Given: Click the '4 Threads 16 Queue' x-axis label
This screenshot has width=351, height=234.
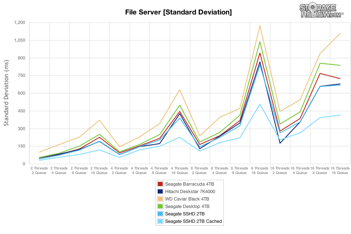Looking at the screenshot, I should (180, 171).
